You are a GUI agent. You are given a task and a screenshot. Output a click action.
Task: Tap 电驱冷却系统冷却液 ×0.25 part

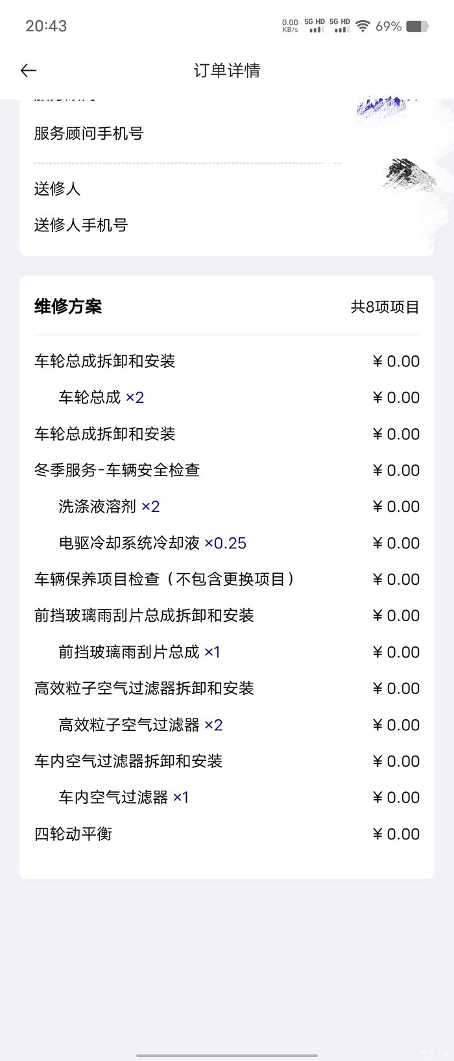[152, 543]
